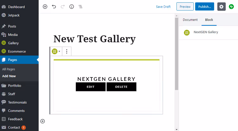Undo the last change

(x=54, y=7)
